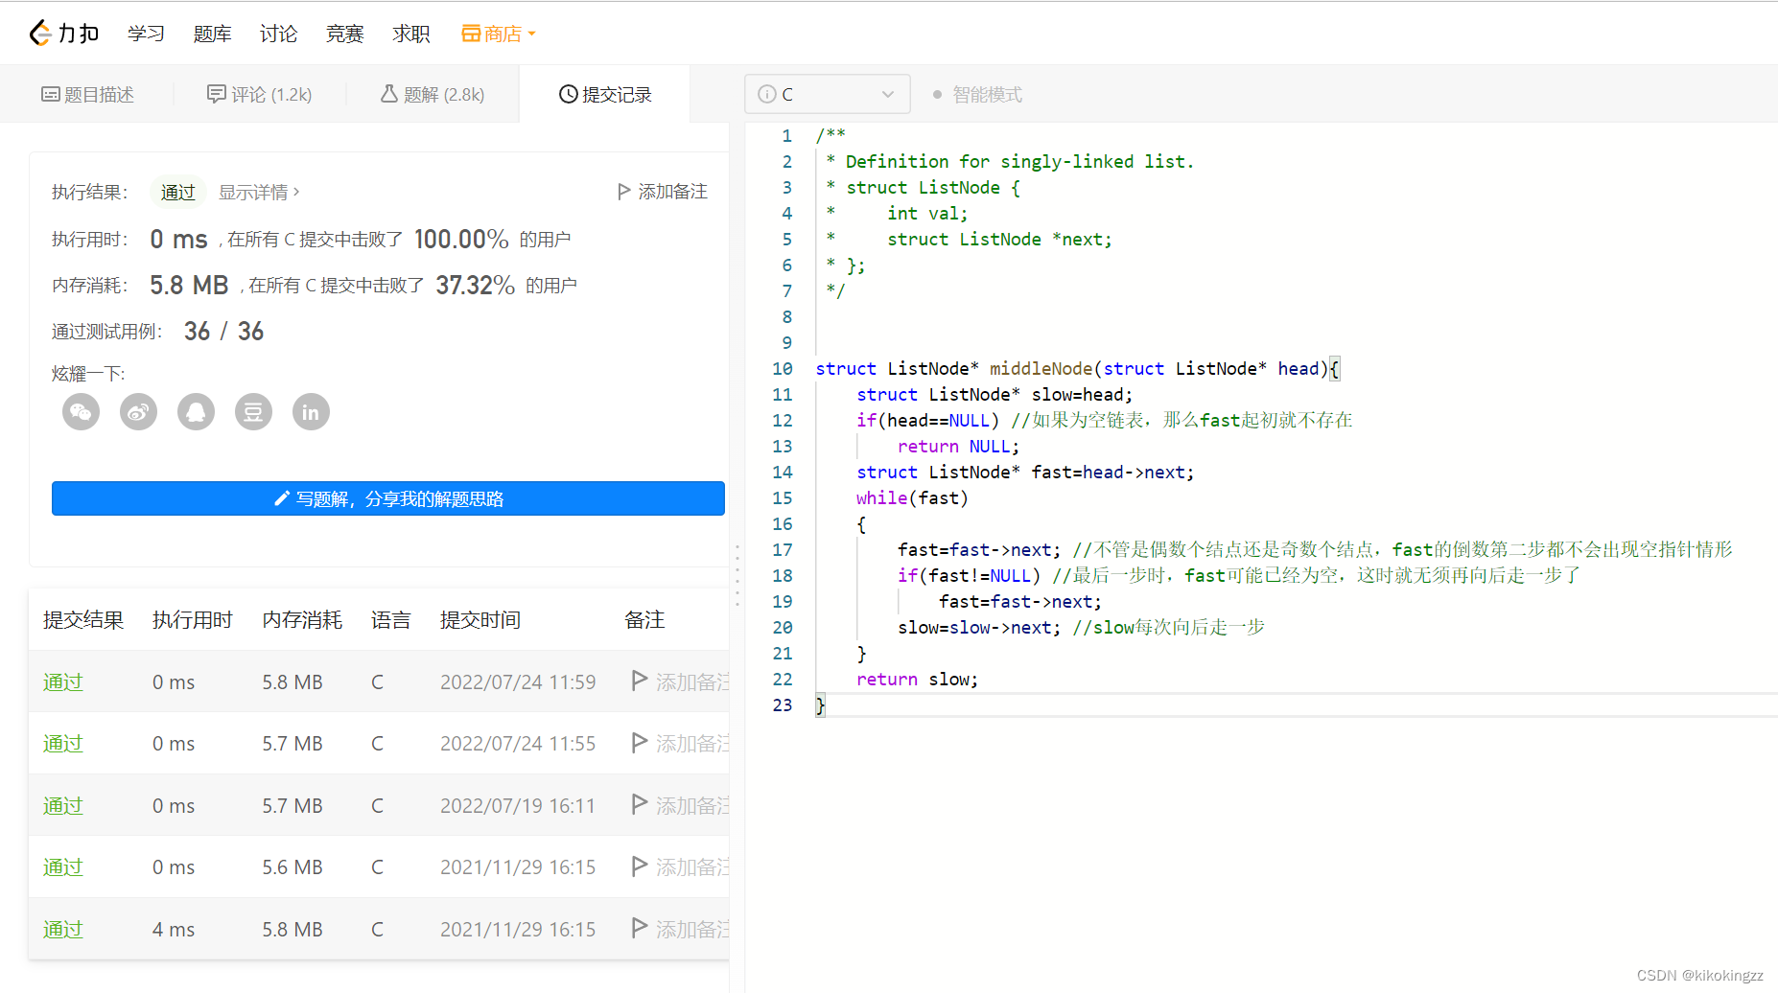
Task: Click the 写题解 share solution button
Action: pos(387,497)
